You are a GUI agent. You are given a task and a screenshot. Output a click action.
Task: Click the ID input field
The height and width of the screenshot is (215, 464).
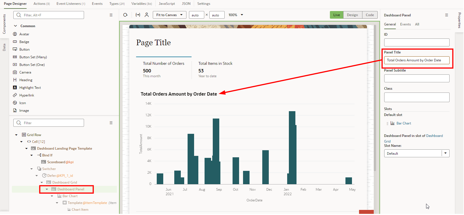[x=417, y=42]
